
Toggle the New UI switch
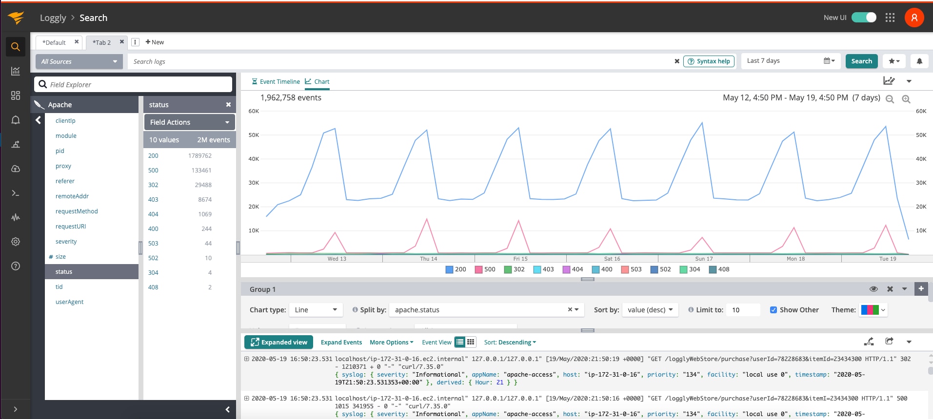coord(864,18)
